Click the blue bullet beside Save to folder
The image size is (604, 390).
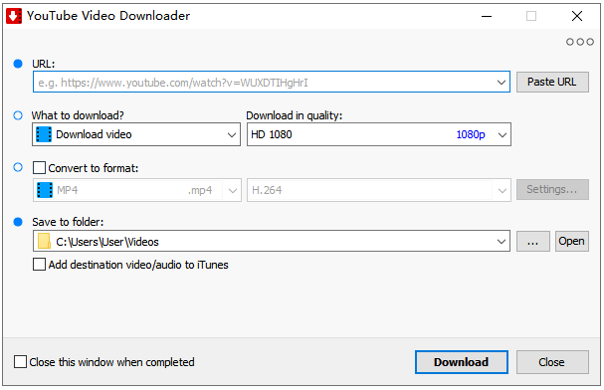[x=18, y=222]
